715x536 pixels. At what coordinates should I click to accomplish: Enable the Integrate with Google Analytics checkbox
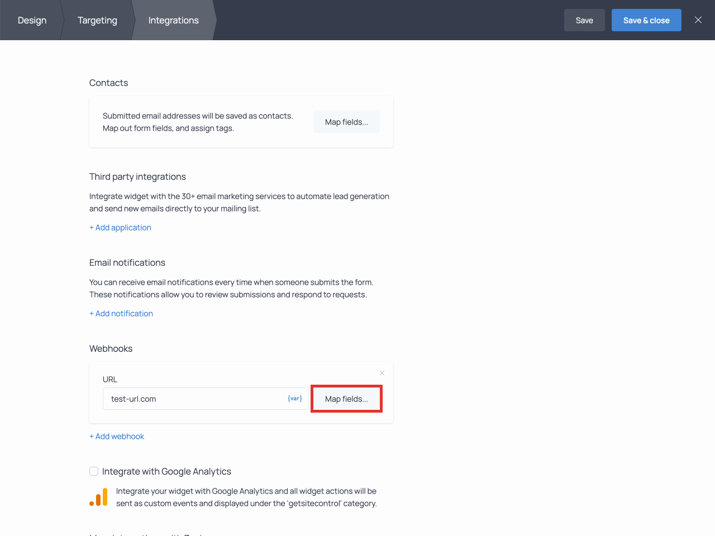coord(94,471)
